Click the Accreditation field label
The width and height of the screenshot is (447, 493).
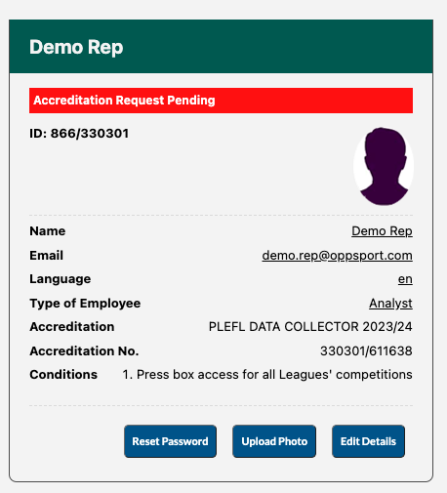[72, 327]
